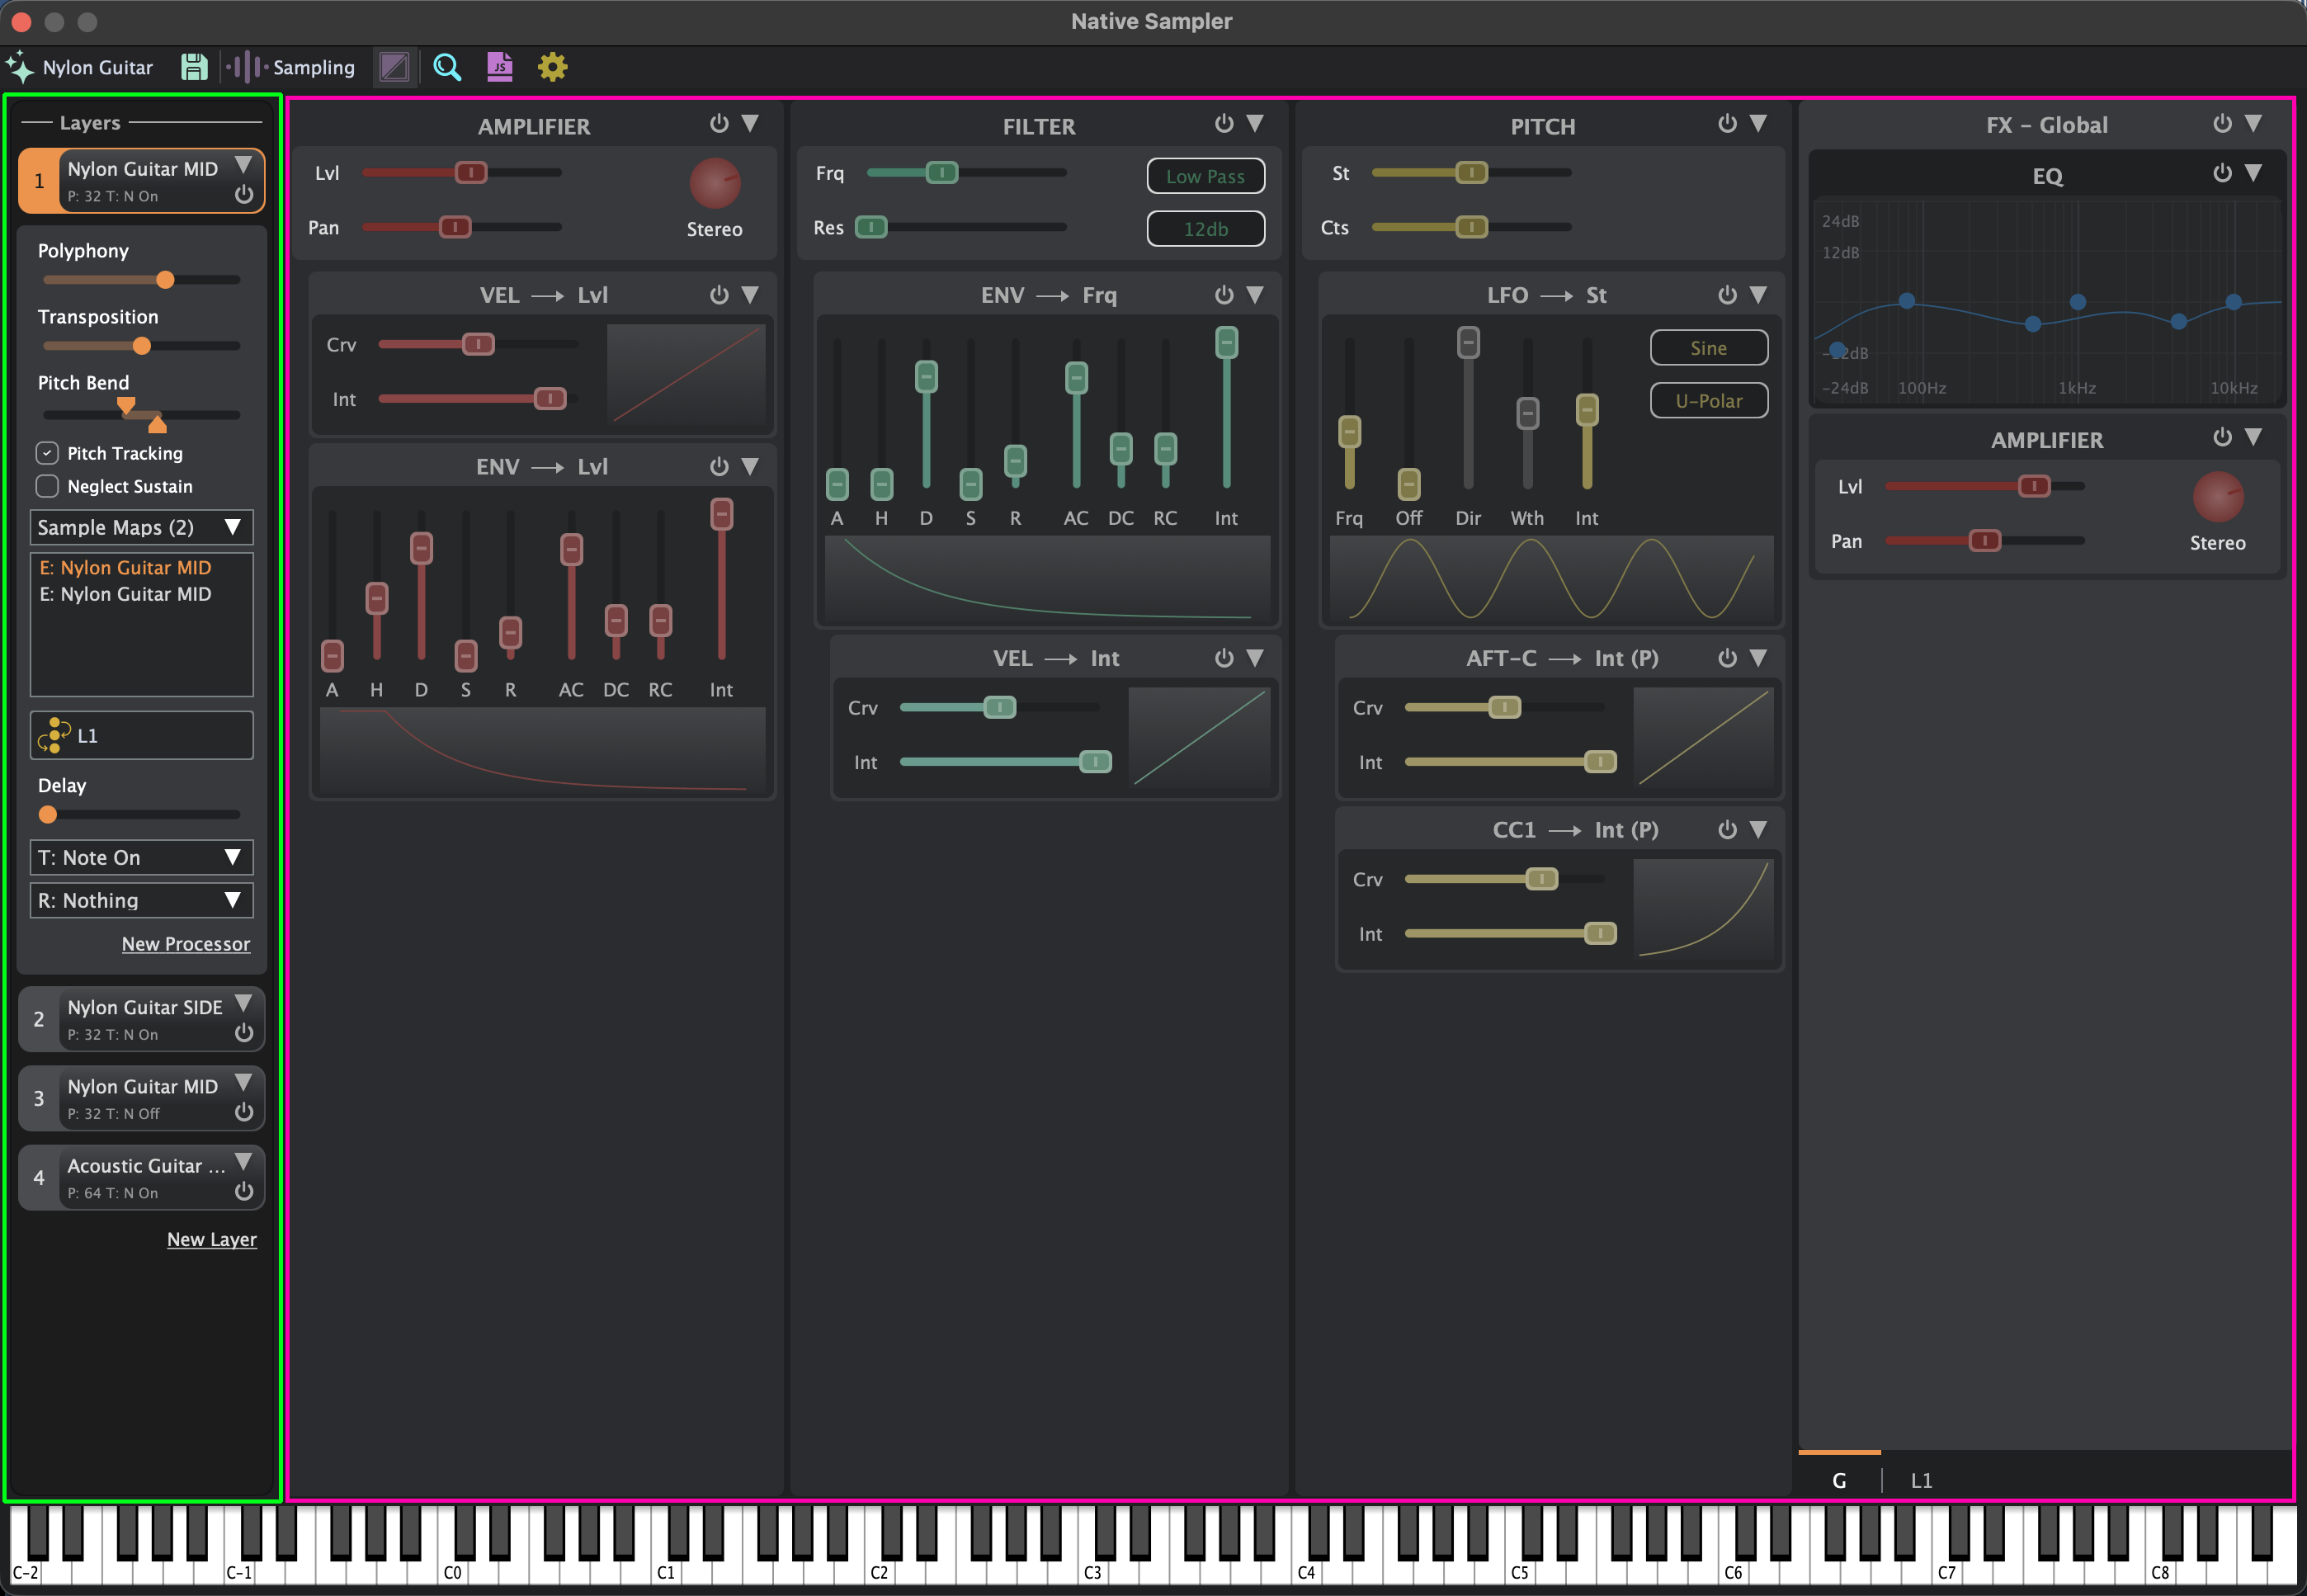Image resolution: width=2307 pixels, height=1596 pixels.
Task: Click the Sampling waveform icon
Action: point(246,67)
